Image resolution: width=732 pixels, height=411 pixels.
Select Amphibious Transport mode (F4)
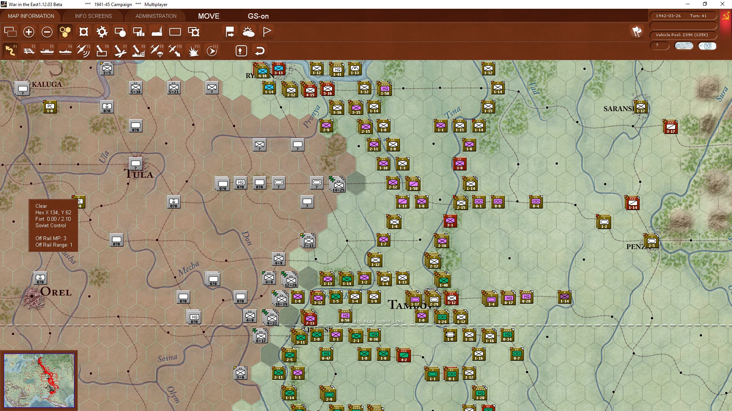65,51
